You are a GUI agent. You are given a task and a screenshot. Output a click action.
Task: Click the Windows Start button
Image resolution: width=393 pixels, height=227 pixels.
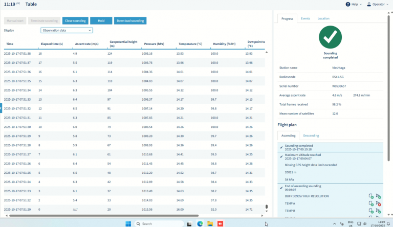127,223
